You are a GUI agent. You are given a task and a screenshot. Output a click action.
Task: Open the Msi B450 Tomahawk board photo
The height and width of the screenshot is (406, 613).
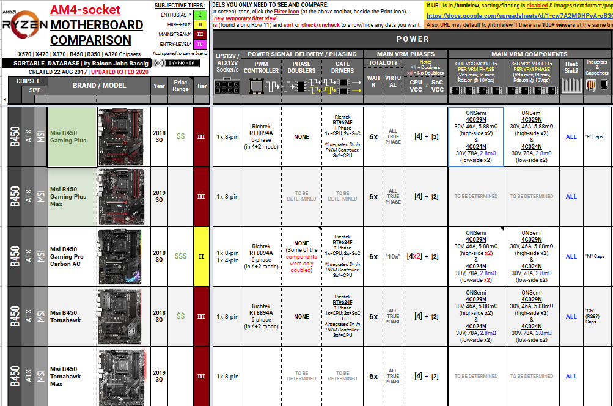(x=119, y=317)
